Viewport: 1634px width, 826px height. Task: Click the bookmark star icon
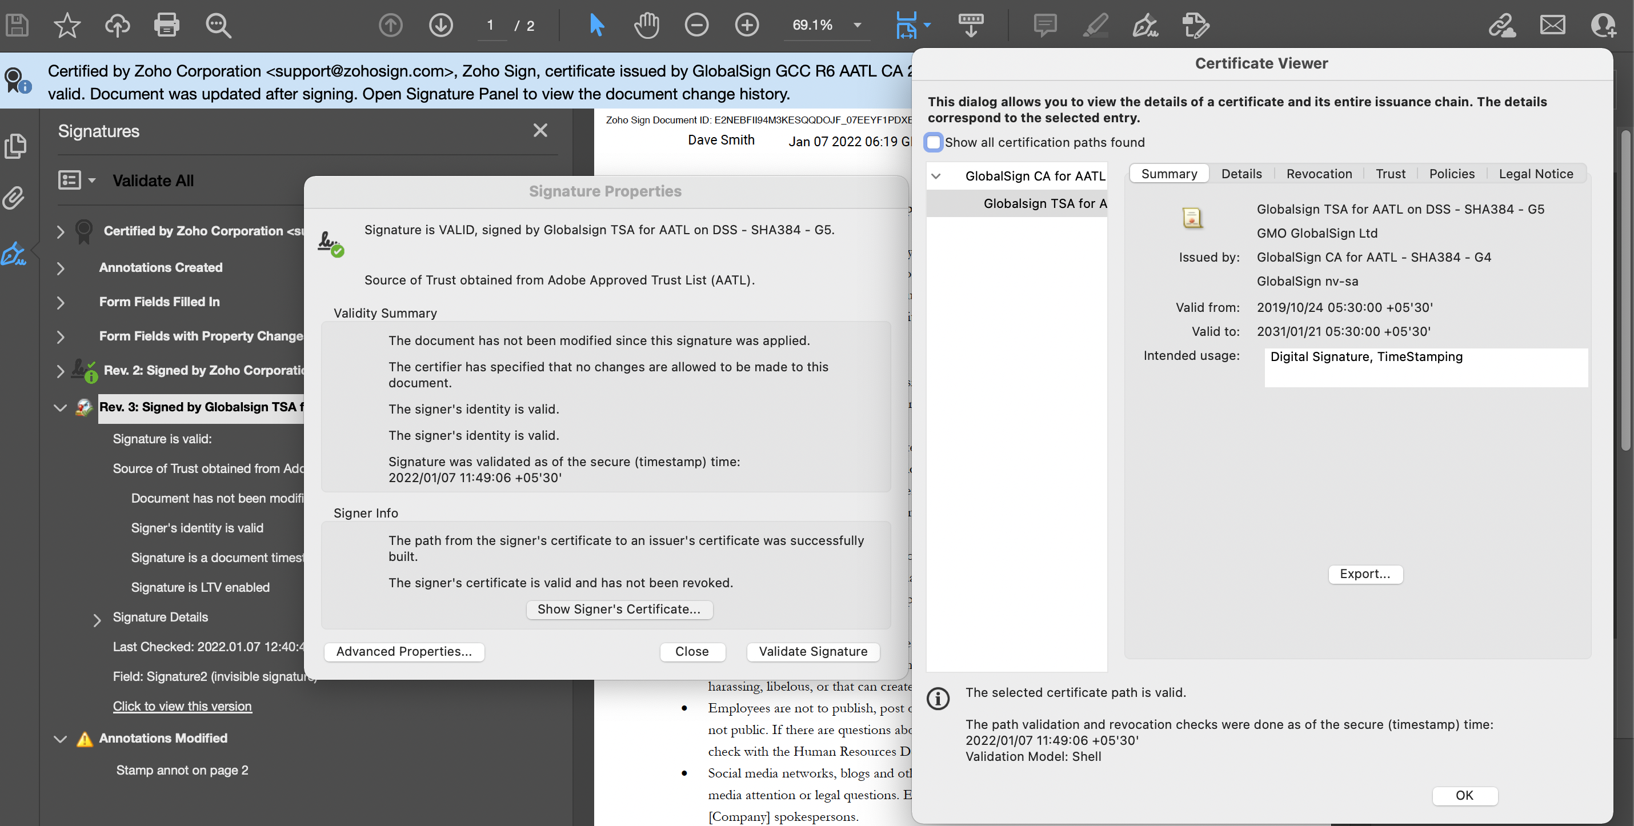click(67, 25)
